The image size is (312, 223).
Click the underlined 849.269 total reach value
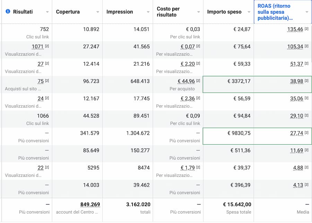[x=90, y=205]
